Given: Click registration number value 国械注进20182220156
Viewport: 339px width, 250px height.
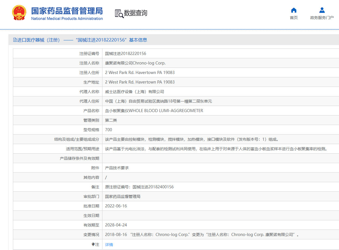Looking at the screenshot, I should pos(125,54).
